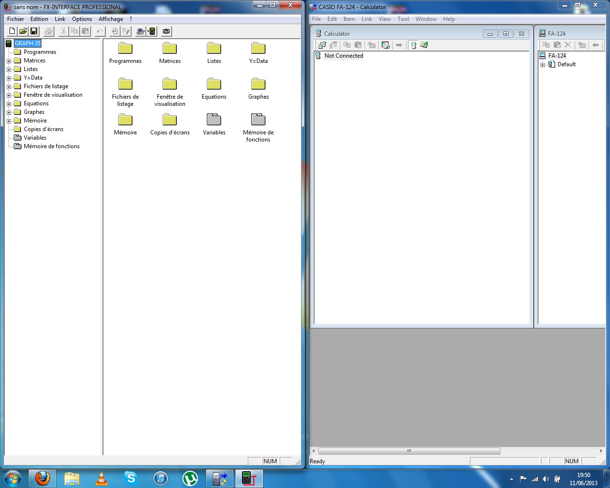
Task: Open VLC media player from the taskbar
Action: point(102,478)
